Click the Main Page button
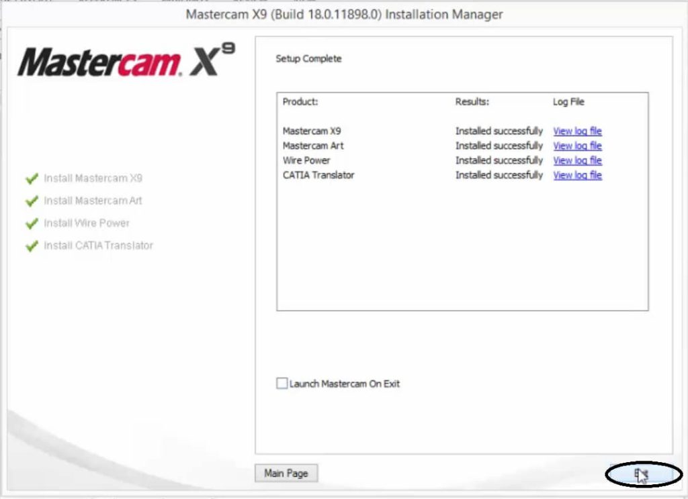This screenshot has height=499, width=688. 286,473
